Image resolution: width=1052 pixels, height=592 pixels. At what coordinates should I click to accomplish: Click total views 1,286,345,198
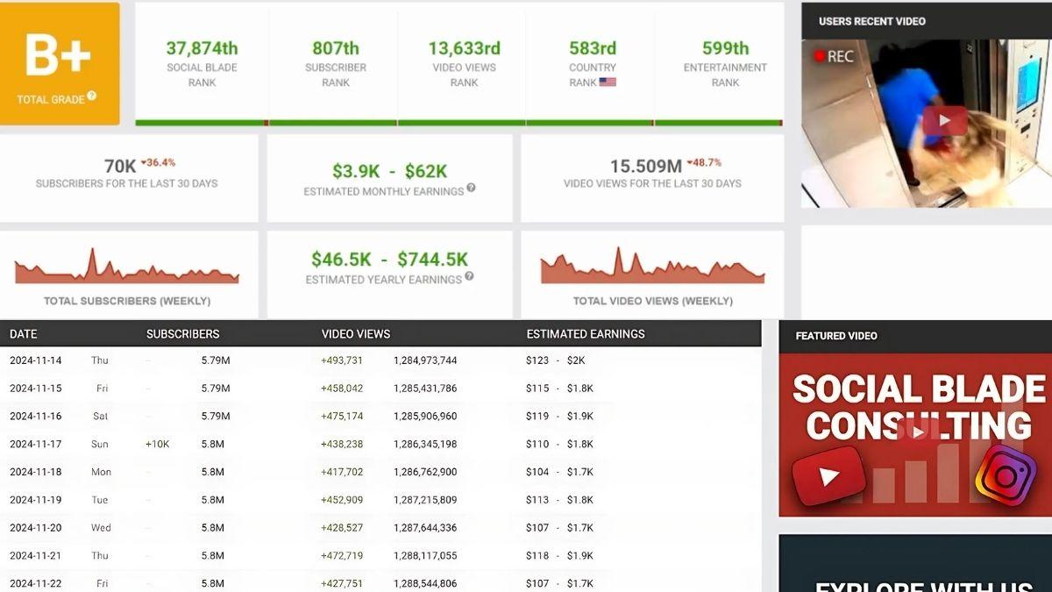pyautogui.click(x=425, y=445)
